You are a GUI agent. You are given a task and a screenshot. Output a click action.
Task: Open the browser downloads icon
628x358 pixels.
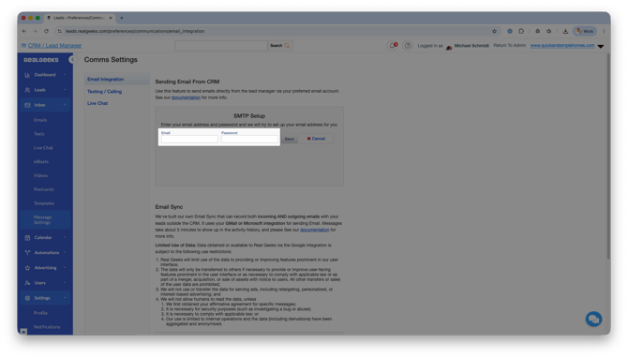point(565,31)
